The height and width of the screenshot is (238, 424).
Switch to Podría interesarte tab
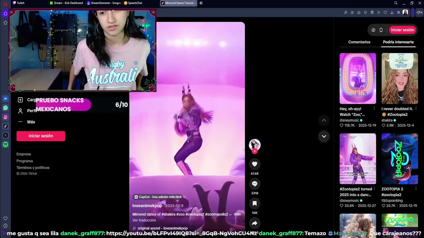tap(398, 42)
